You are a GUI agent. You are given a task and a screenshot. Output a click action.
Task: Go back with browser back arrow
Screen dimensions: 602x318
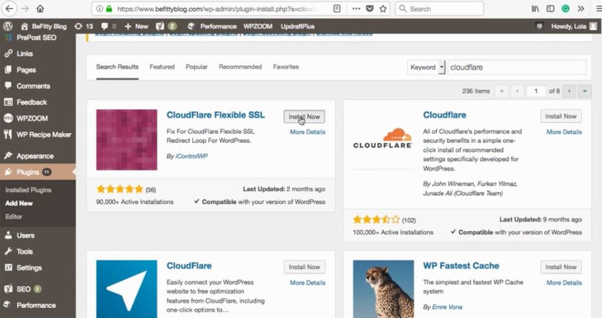point(9,8)
